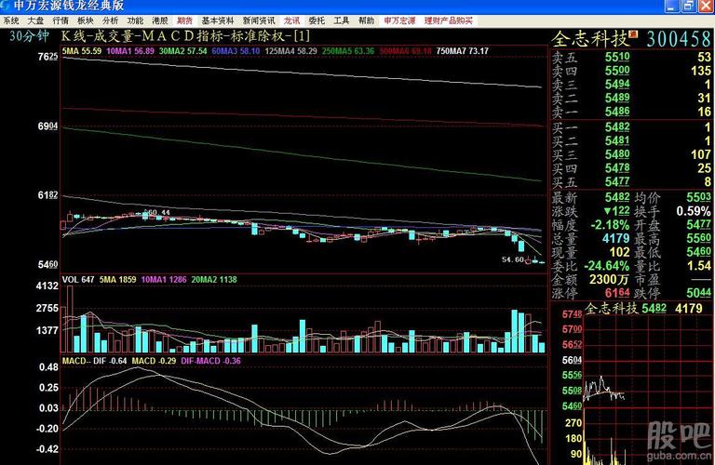Open the 大盘 menu
The image size is (715, 465).
point(35,21)
